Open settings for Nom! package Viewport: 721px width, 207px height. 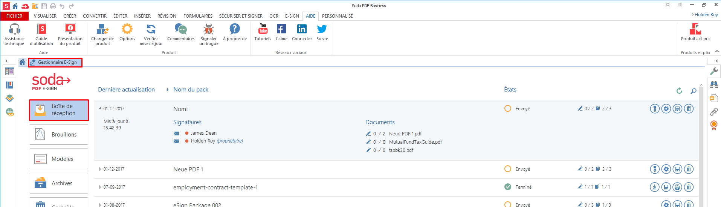(666, 109)
